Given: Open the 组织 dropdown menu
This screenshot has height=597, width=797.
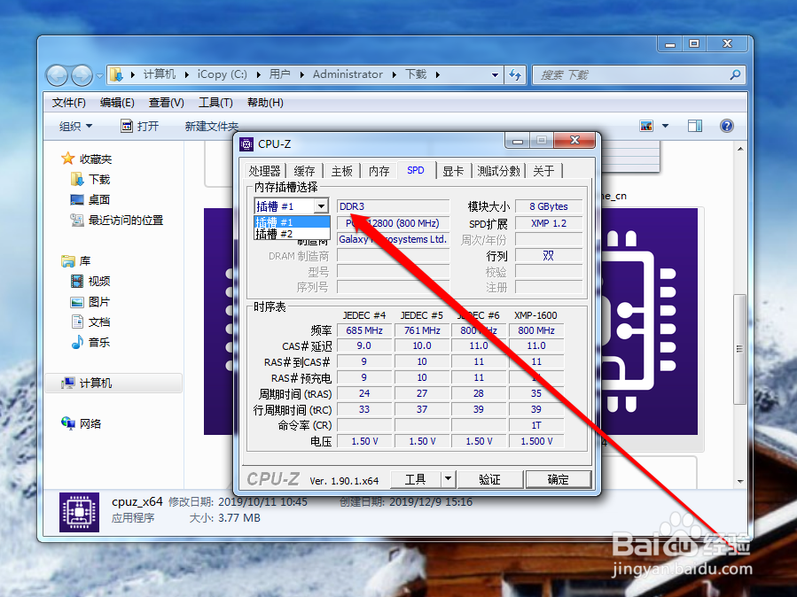Looking at the screenshot, I should (x=75, y=126).
